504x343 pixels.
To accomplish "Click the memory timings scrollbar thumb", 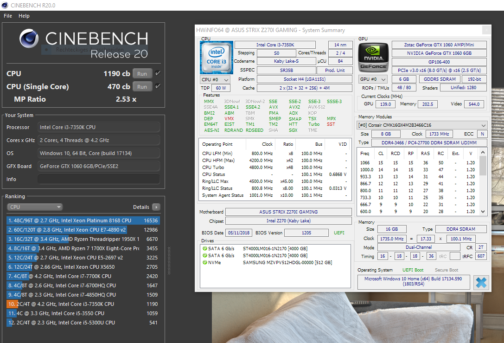I will point(483,166).
